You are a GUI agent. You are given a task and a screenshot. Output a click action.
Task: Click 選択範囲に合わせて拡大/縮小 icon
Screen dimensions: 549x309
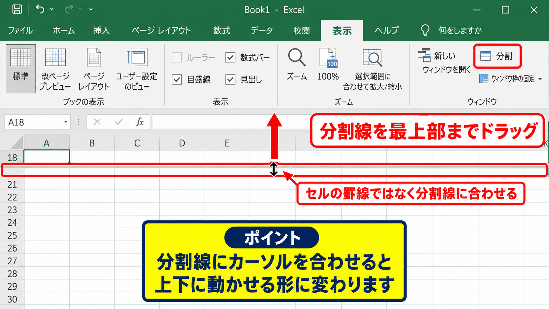pyautogui.click(x=372, y=69)
